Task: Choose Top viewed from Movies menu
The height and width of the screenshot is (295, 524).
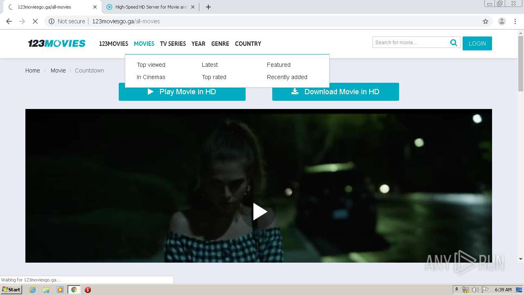Action: (x=151, y=65)
